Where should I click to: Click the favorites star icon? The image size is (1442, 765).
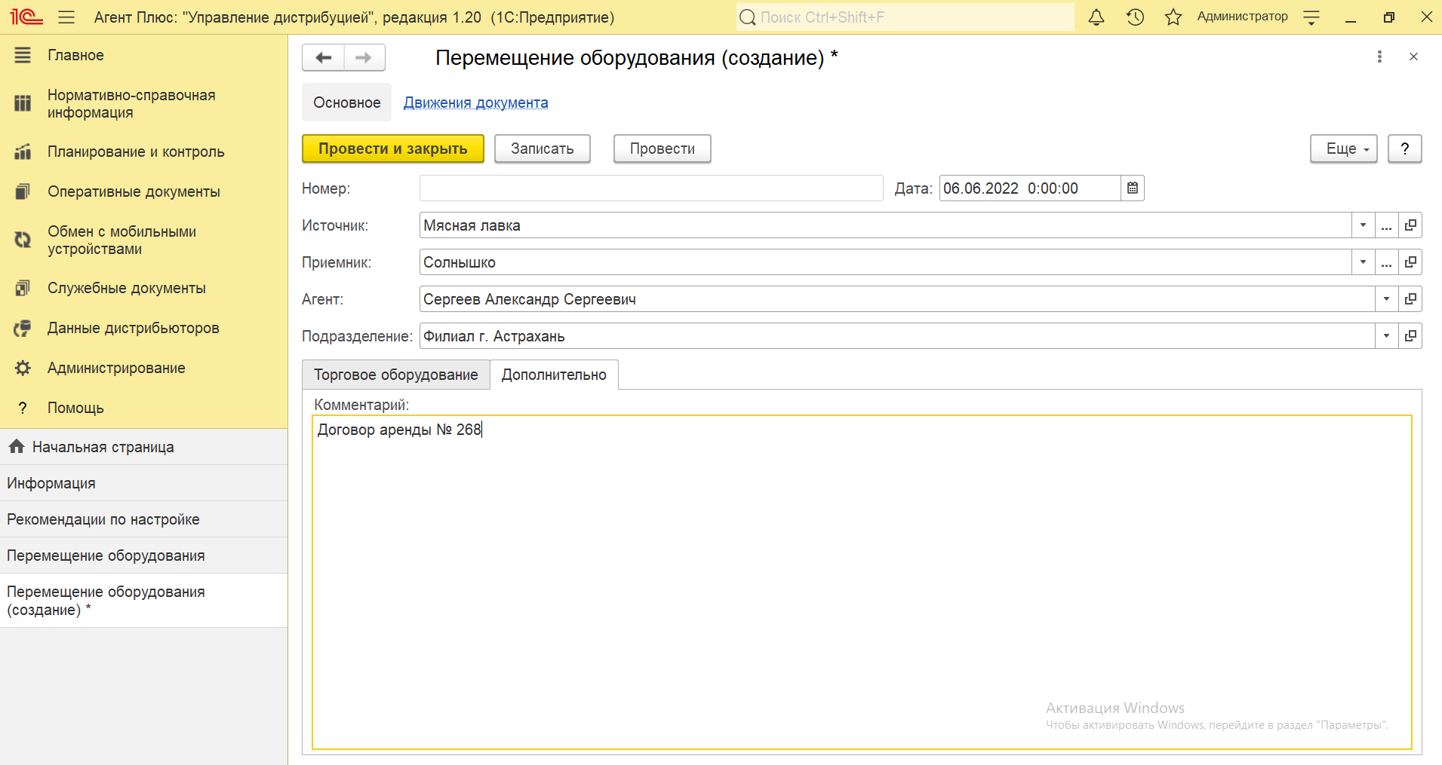(x=1173, y=17)
